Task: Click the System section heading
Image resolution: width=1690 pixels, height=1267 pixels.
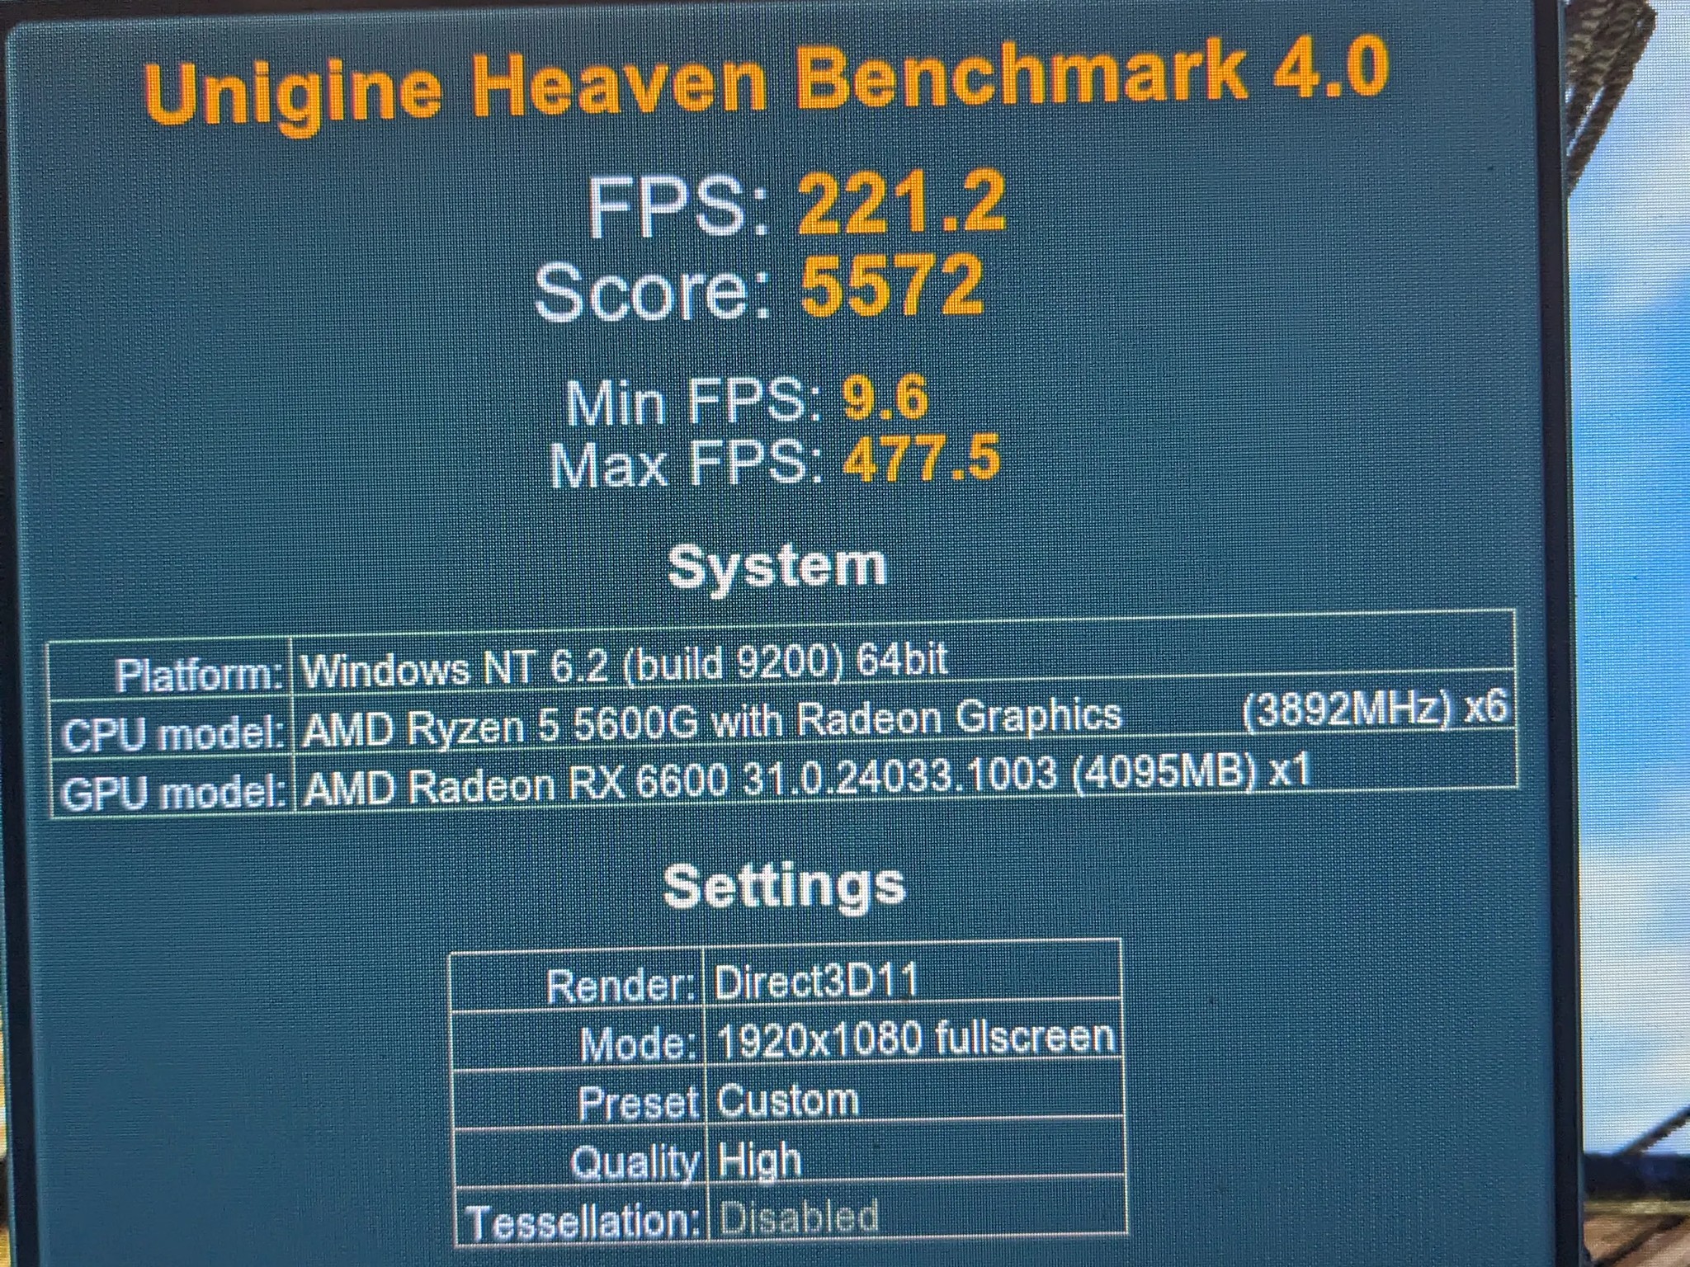Action: point(777,568)
